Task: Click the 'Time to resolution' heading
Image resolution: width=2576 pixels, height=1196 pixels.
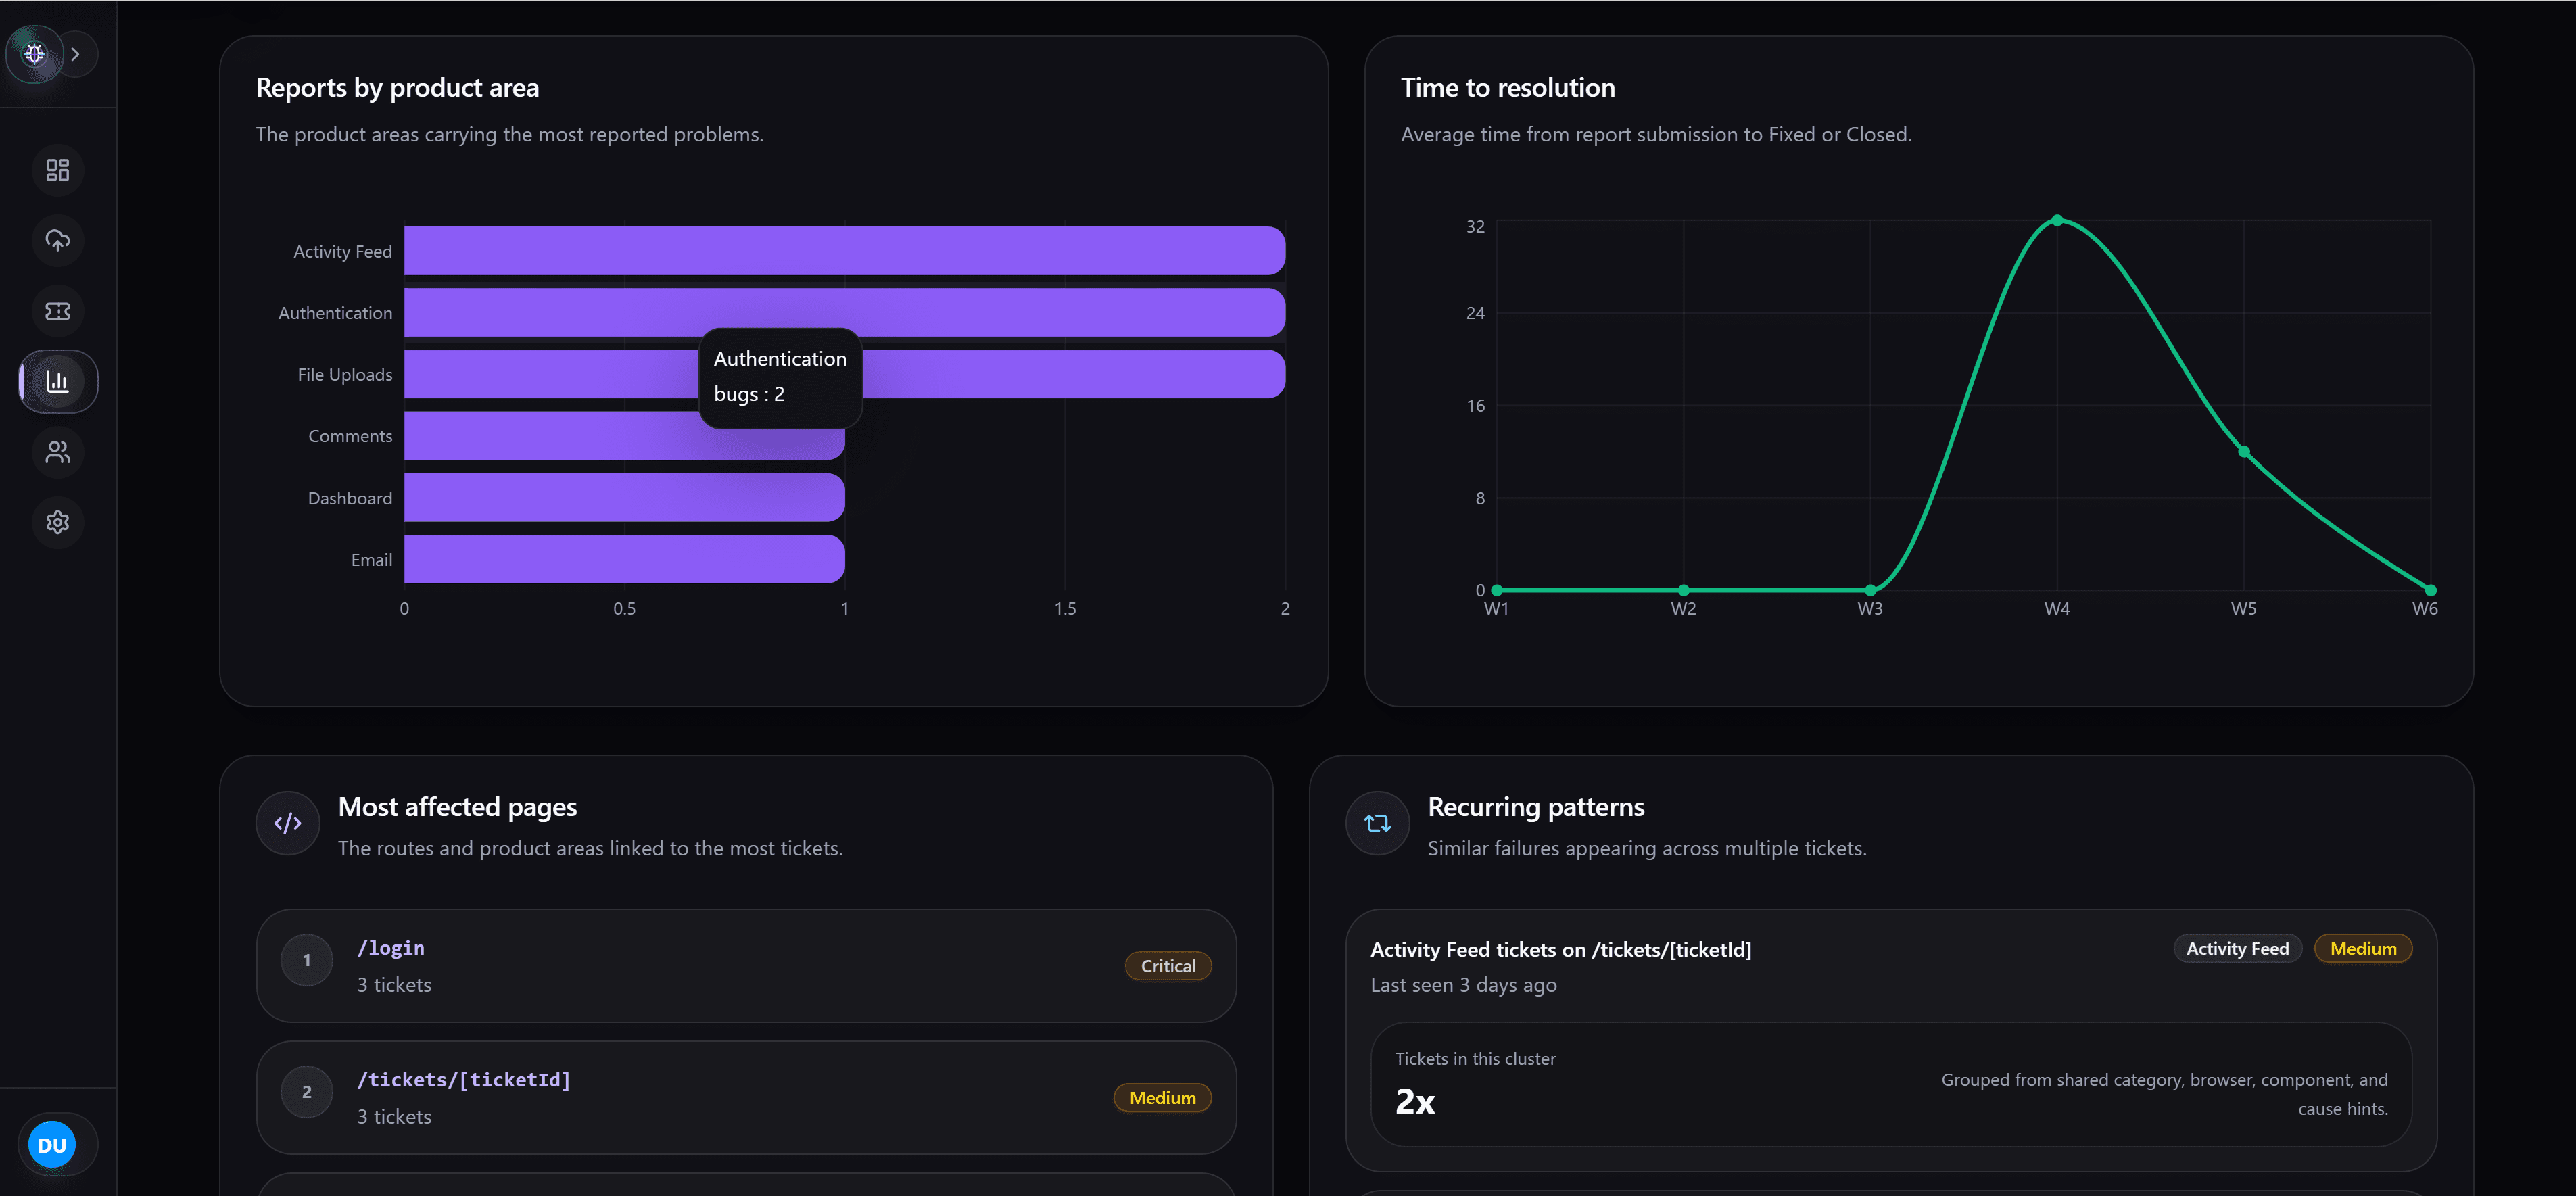Action: pos(1508,88)
